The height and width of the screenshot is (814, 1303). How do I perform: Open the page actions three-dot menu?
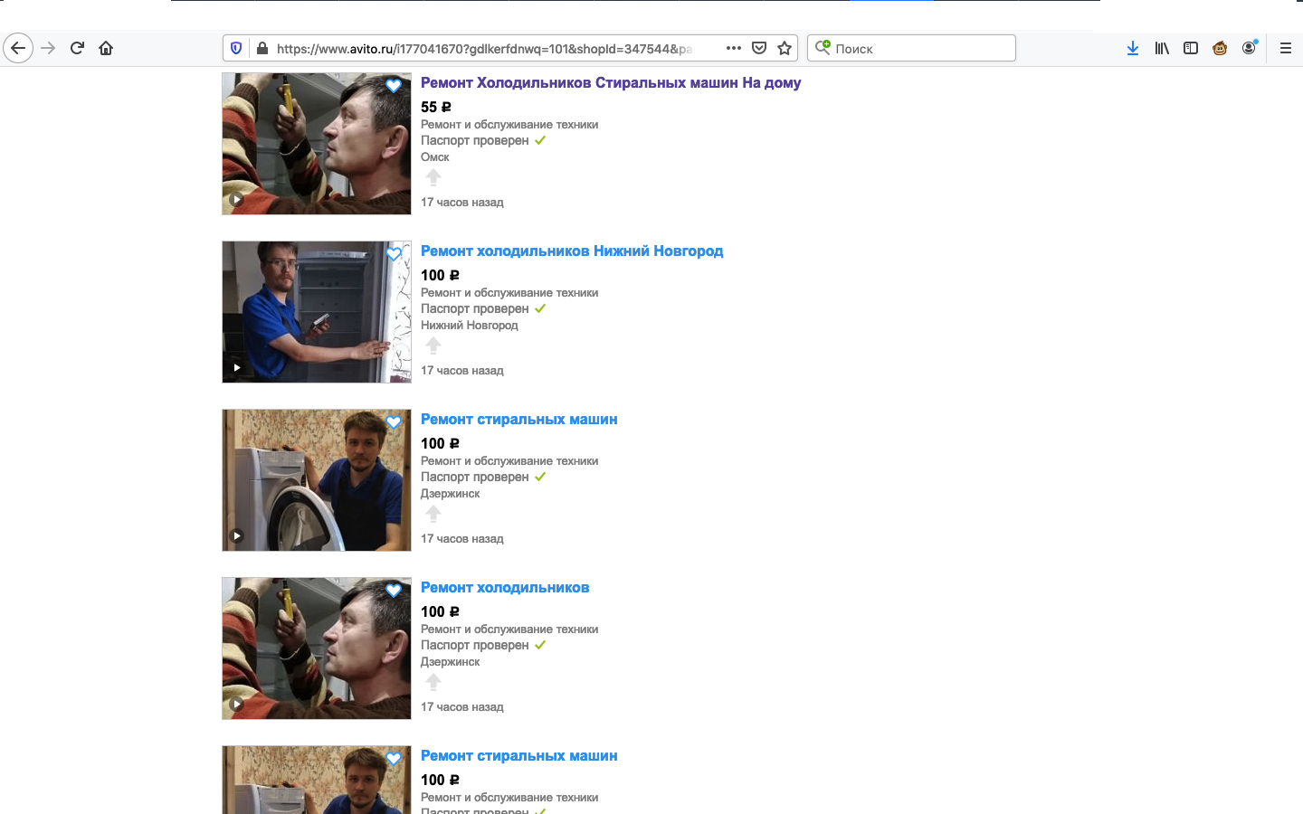(734, 48)
